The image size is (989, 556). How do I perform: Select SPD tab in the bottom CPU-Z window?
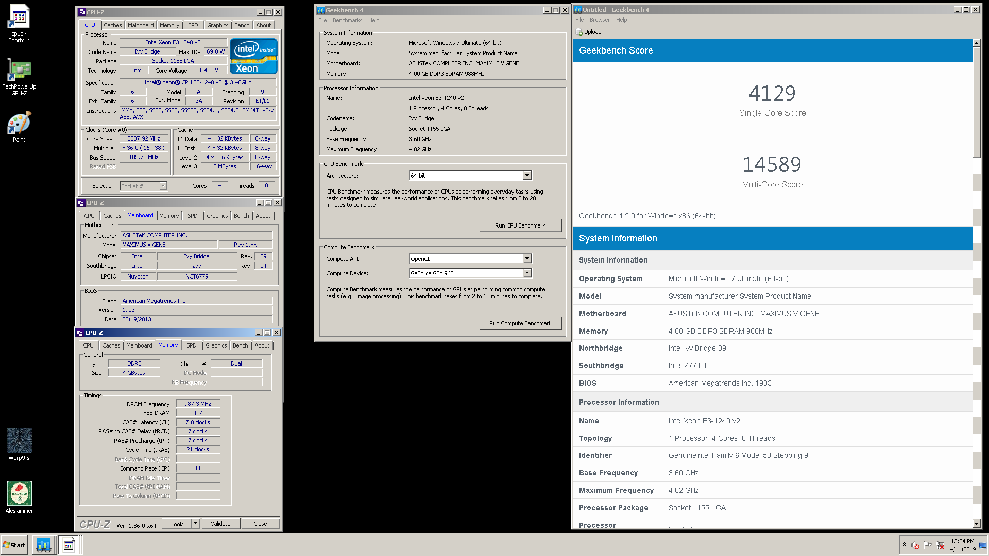pos(192,345)
